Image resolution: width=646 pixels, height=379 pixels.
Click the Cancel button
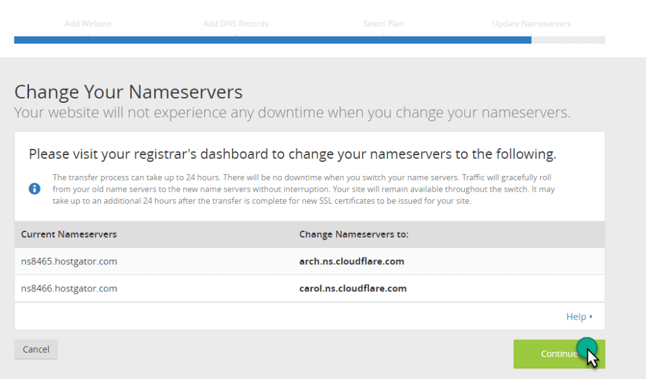click(36, 349)
